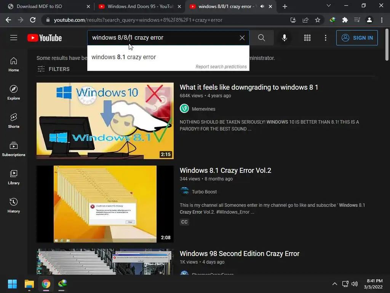Click the SIGN IN button
The width and height of the screenshot is (390, 293).
(357, 38)
